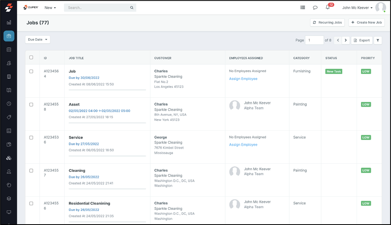Expand John Mc Keever account menu
Image resolution: width=391 pixels, height=225 pixels.
point(357,8)
